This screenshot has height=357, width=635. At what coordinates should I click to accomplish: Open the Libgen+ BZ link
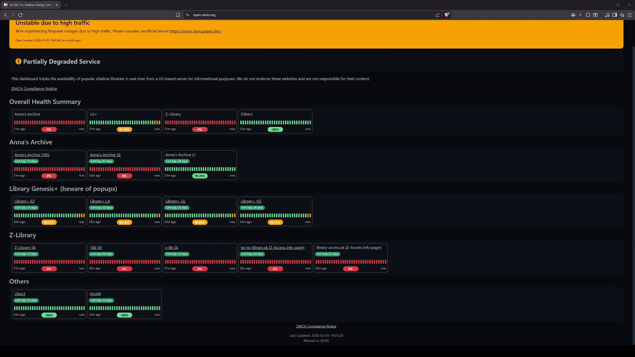tap(24, 201)
